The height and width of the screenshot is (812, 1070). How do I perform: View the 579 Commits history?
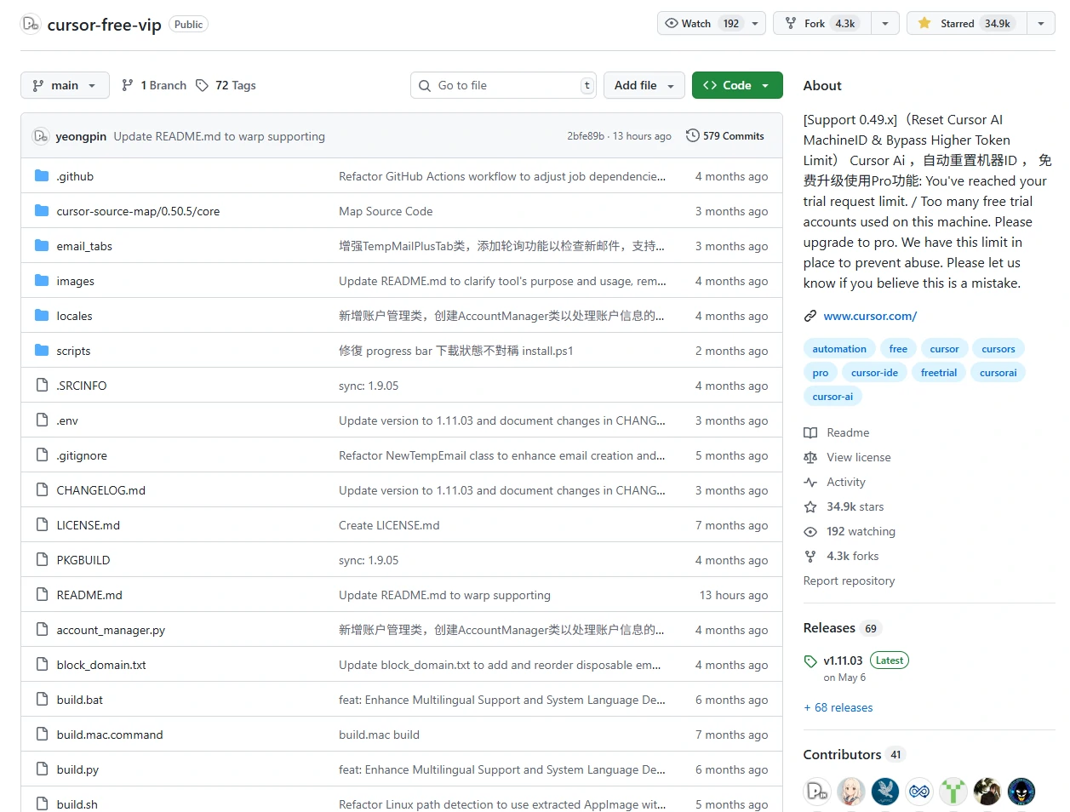[x=725, y=136]
